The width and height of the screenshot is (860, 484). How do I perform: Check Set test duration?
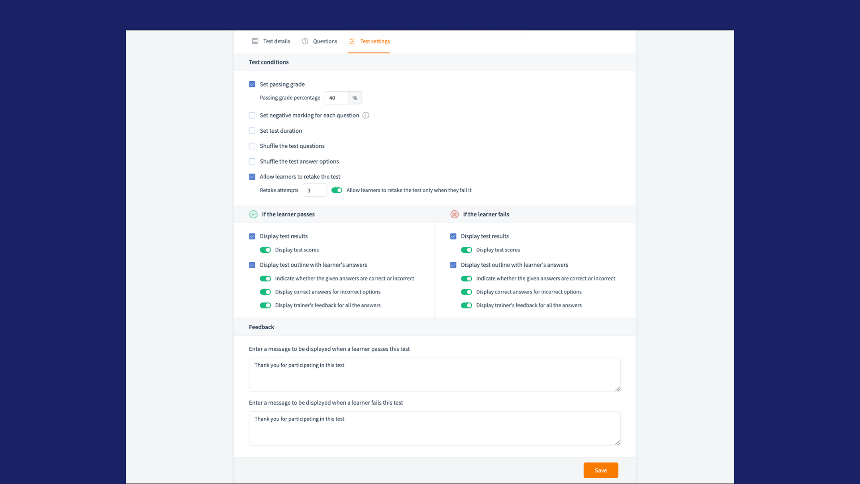click(252, 131)
